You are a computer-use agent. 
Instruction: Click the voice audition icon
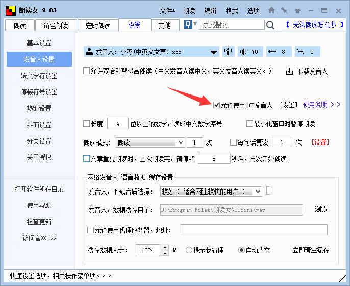point(228,52)
